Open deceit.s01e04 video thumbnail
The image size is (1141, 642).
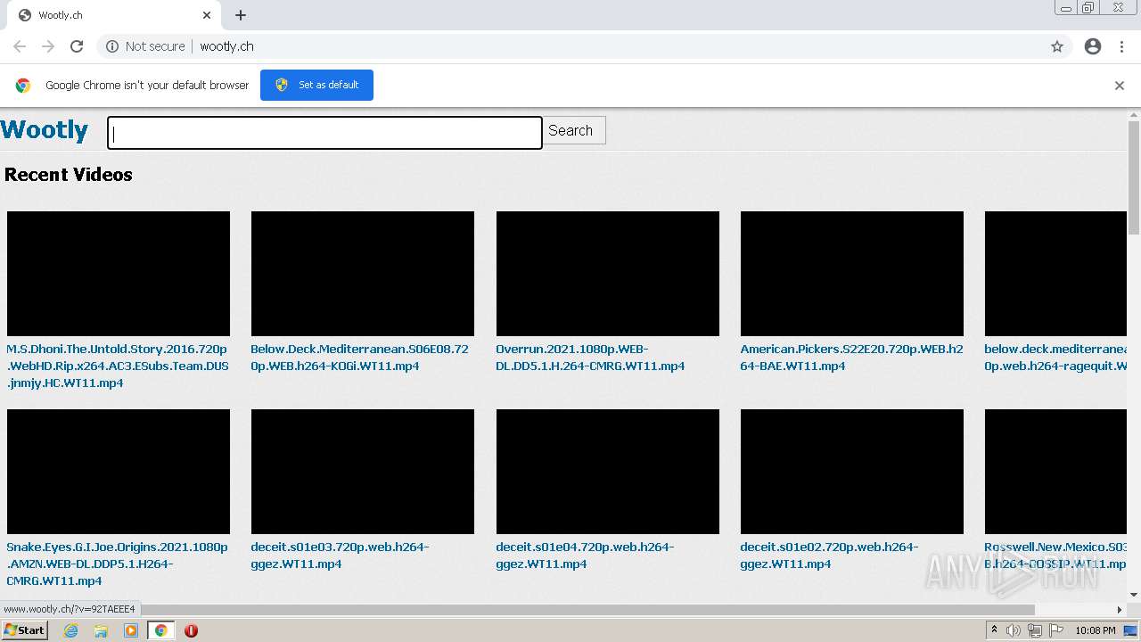[x=608, y=472]
